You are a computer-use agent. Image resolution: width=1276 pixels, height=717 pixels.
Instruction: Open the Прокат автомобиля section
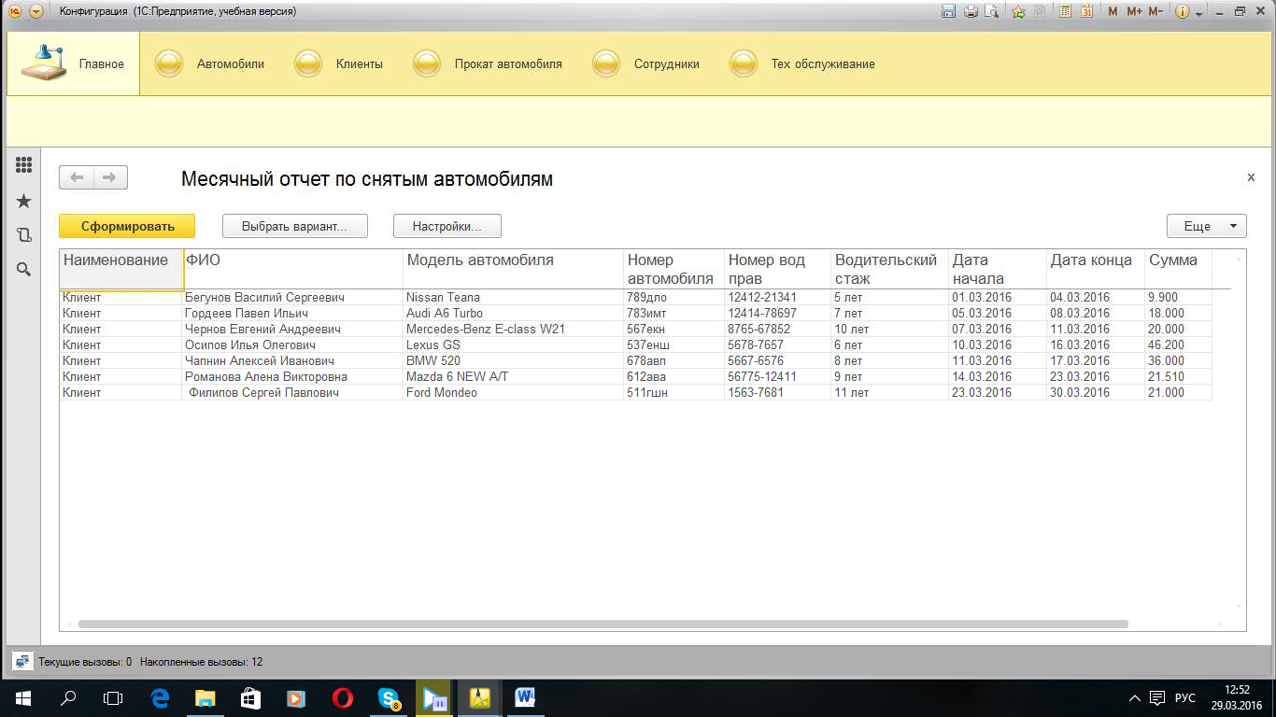tap(488, 63)
